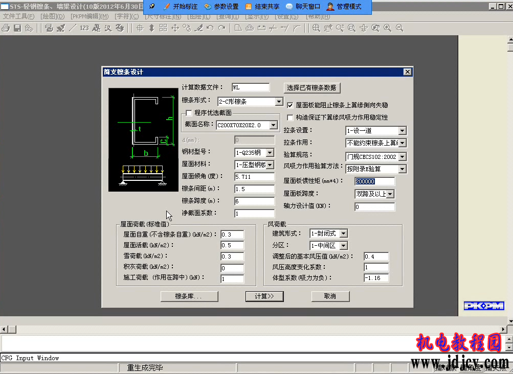Open the [字符](C) menu
This screenshot has height=374, width=513.
127,16
